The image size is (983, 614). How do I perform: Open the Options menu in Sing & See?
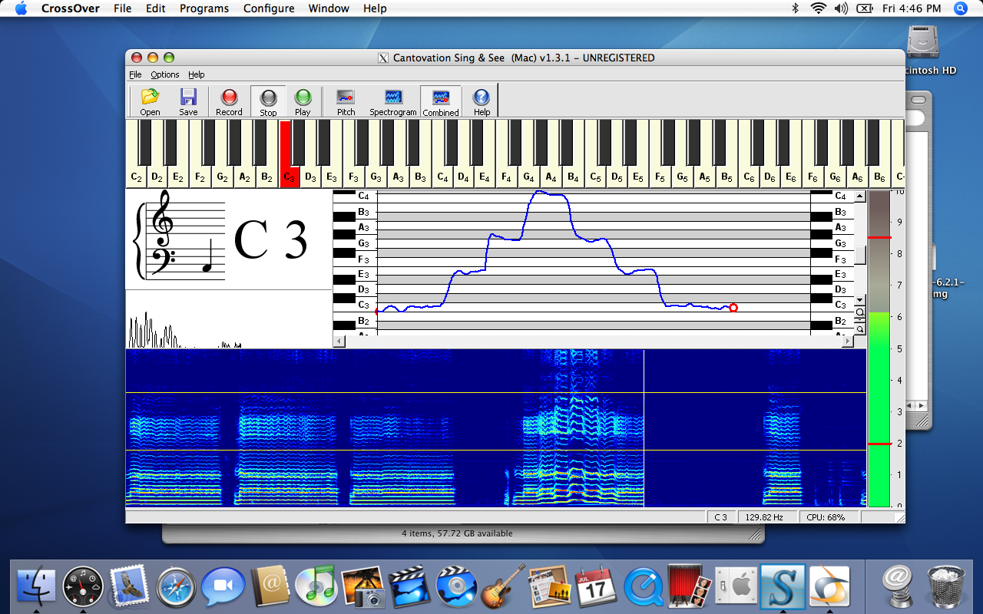(164, 74)
